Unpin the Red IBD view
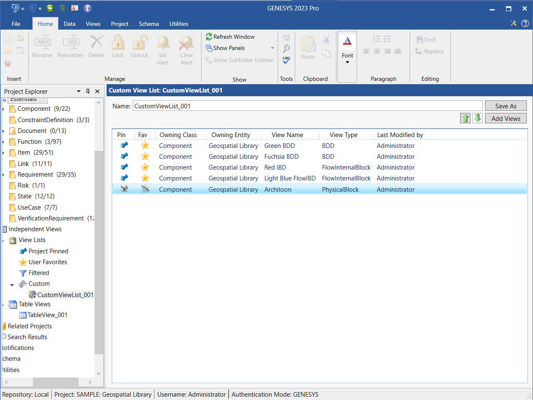The image size is (533, 400). (124, 167)
